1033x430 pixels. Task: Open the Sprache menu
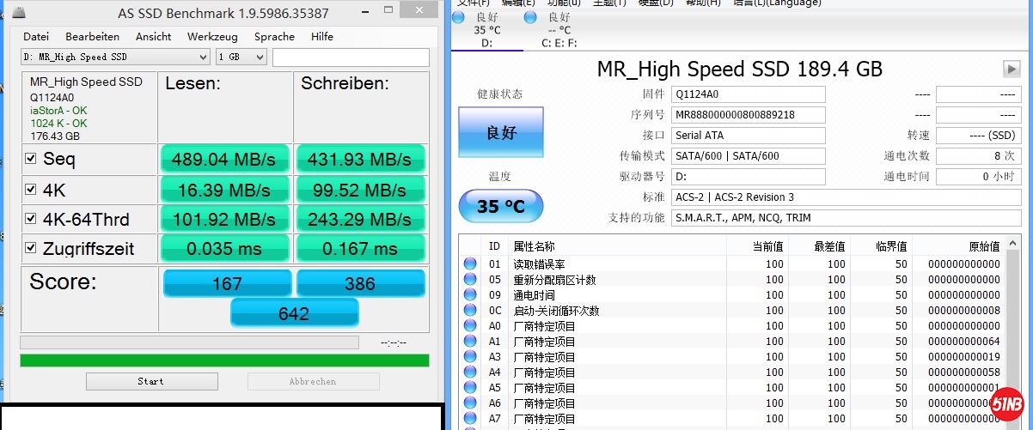[274, 37]
